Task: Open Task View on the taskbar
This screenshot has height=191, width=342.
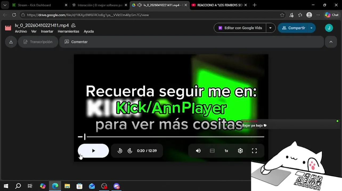Action: 30,186
